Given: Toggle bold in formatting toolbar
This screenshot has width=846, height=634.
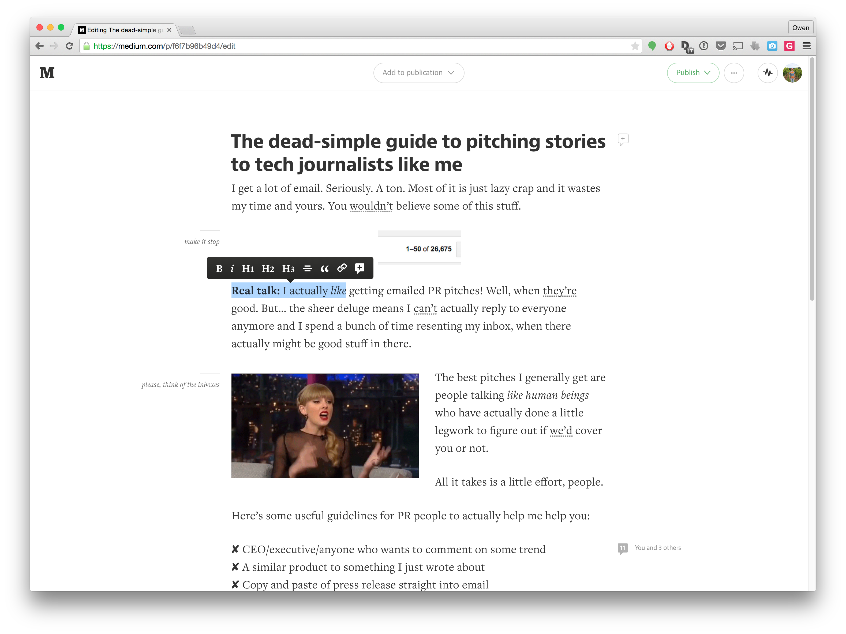Looking at the screenshot, I should (x=219, y=268).
